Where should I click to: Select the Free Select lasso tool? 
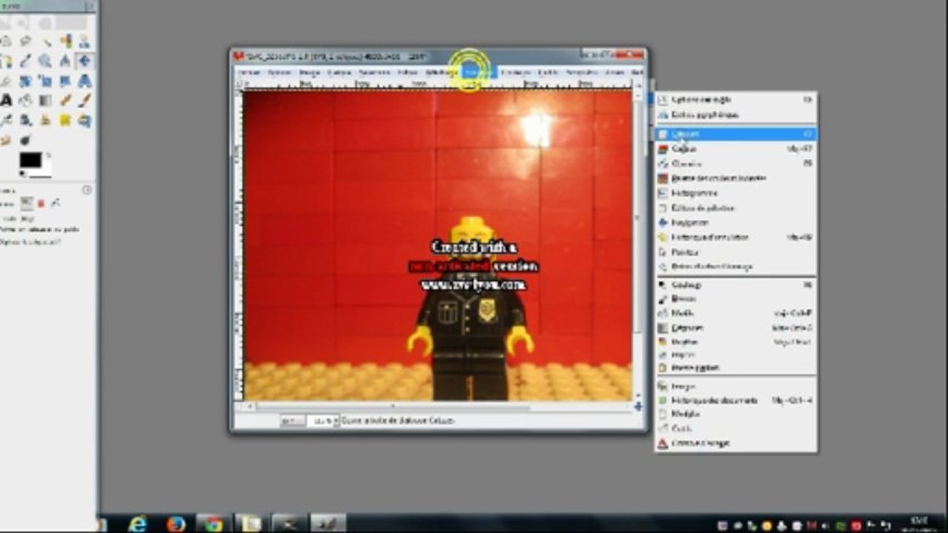tap(25, 41)
